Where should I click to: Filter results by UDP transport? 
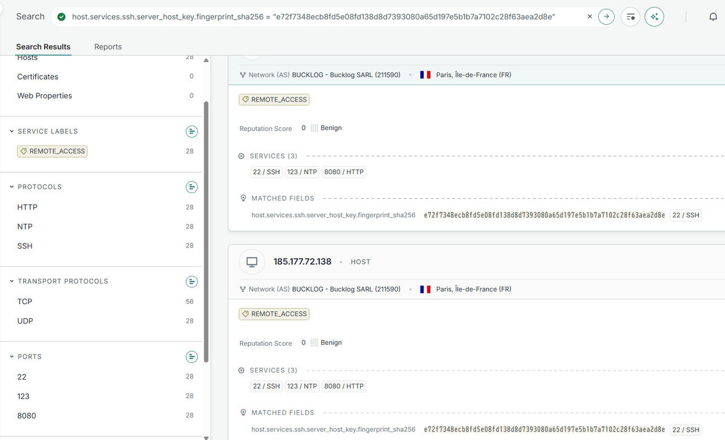(25, 320)
